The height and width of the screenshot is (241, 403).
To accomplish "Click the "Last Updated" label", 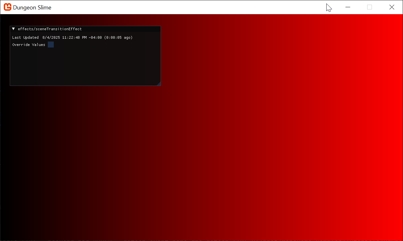I will pyautogui.click(x=25, y=37).
